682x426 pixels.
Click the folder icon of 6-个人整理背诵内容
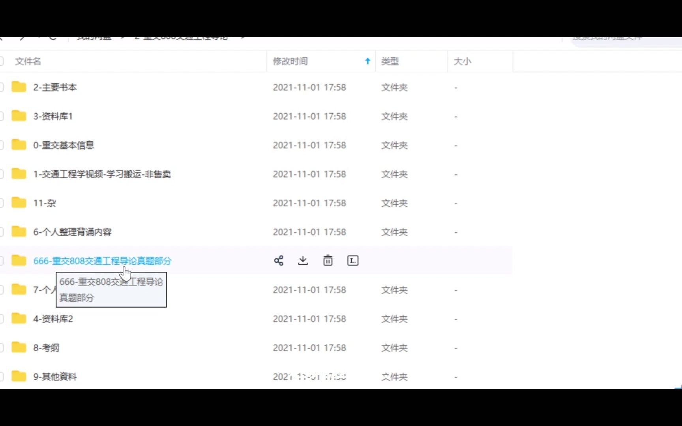(19, 232)
